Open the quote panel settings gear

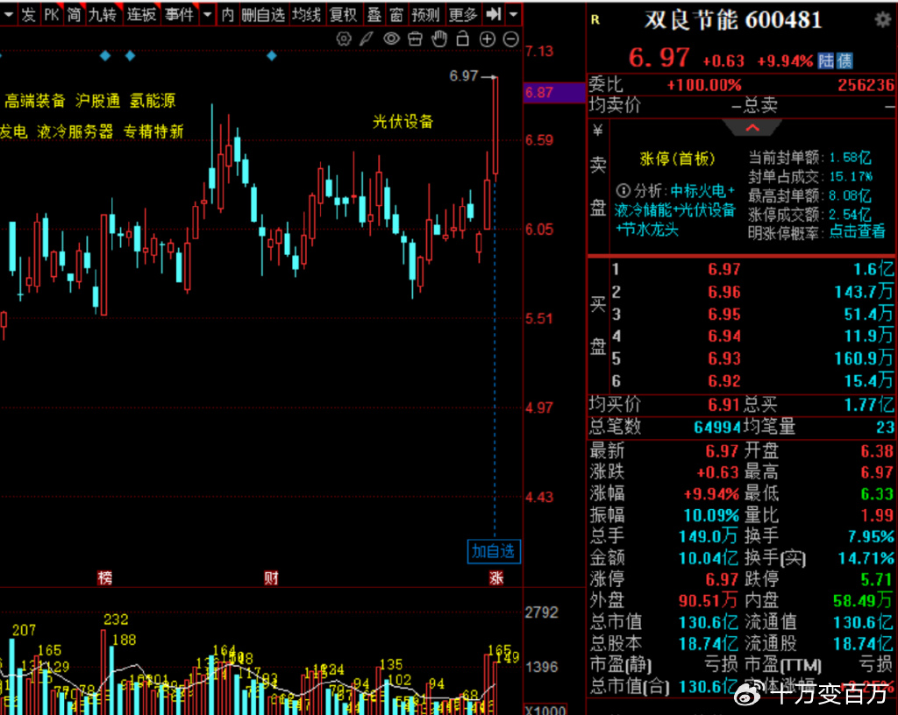point(882,19)
